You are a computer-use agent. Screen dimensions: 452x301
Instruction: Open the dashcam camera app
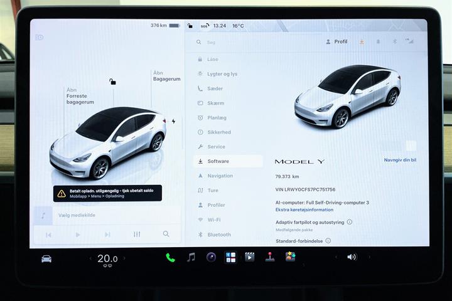(x=212, y=257)
